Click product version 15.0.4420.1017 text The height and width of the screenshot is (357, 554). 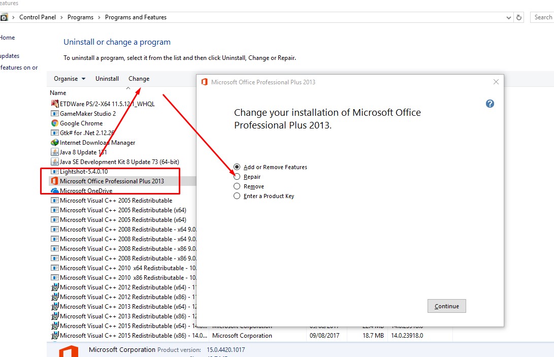226,349
